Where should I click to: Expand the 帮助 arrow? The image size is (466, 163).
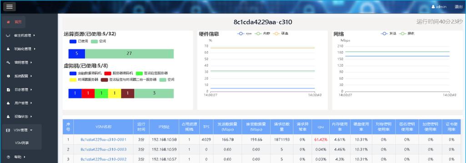(25, 157)
